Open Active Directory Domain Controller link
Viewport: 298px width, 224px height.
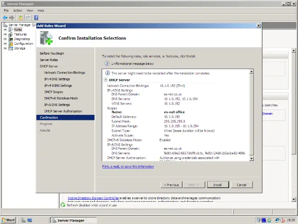pos(93,198)
